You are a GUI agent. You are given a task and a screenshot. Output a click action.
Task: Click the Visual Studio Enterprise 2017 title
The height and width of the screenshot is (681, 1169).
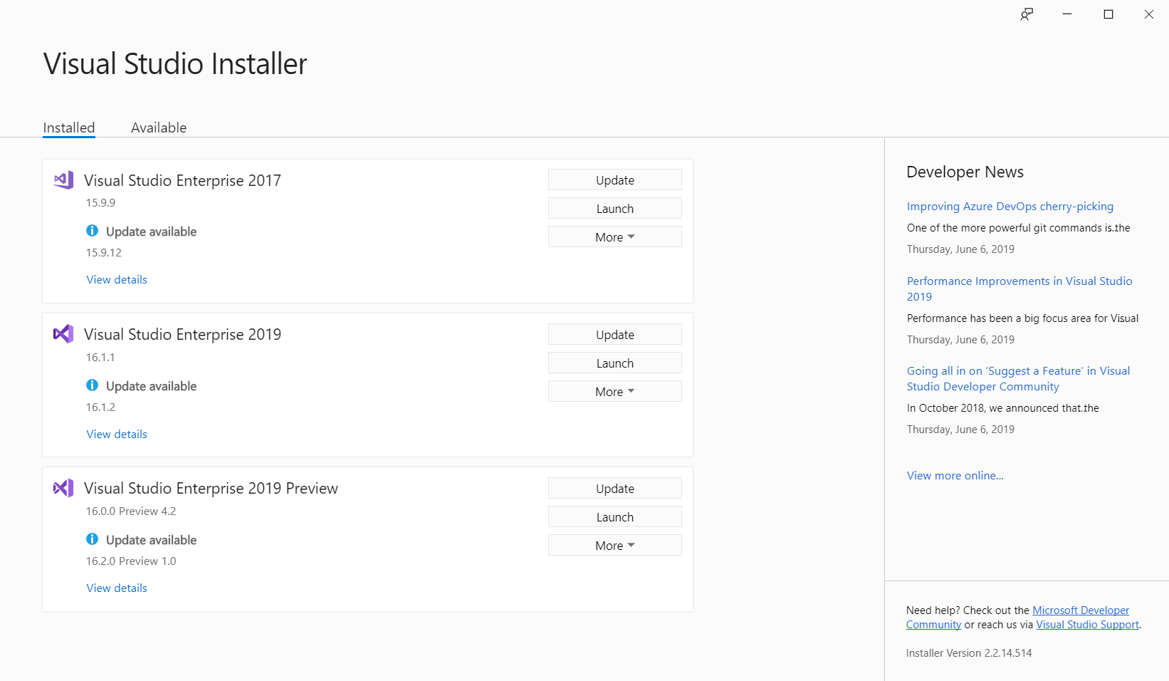pyautogui.click(x=183, y=181)
